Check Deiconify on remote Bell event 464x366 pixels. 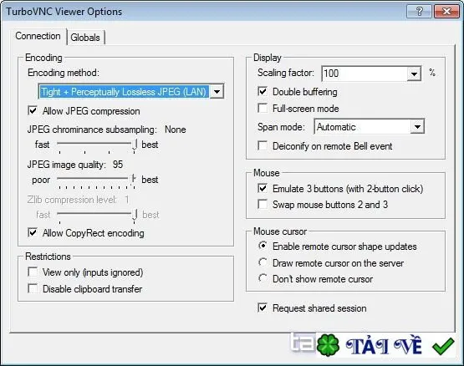tap(263, 146)
